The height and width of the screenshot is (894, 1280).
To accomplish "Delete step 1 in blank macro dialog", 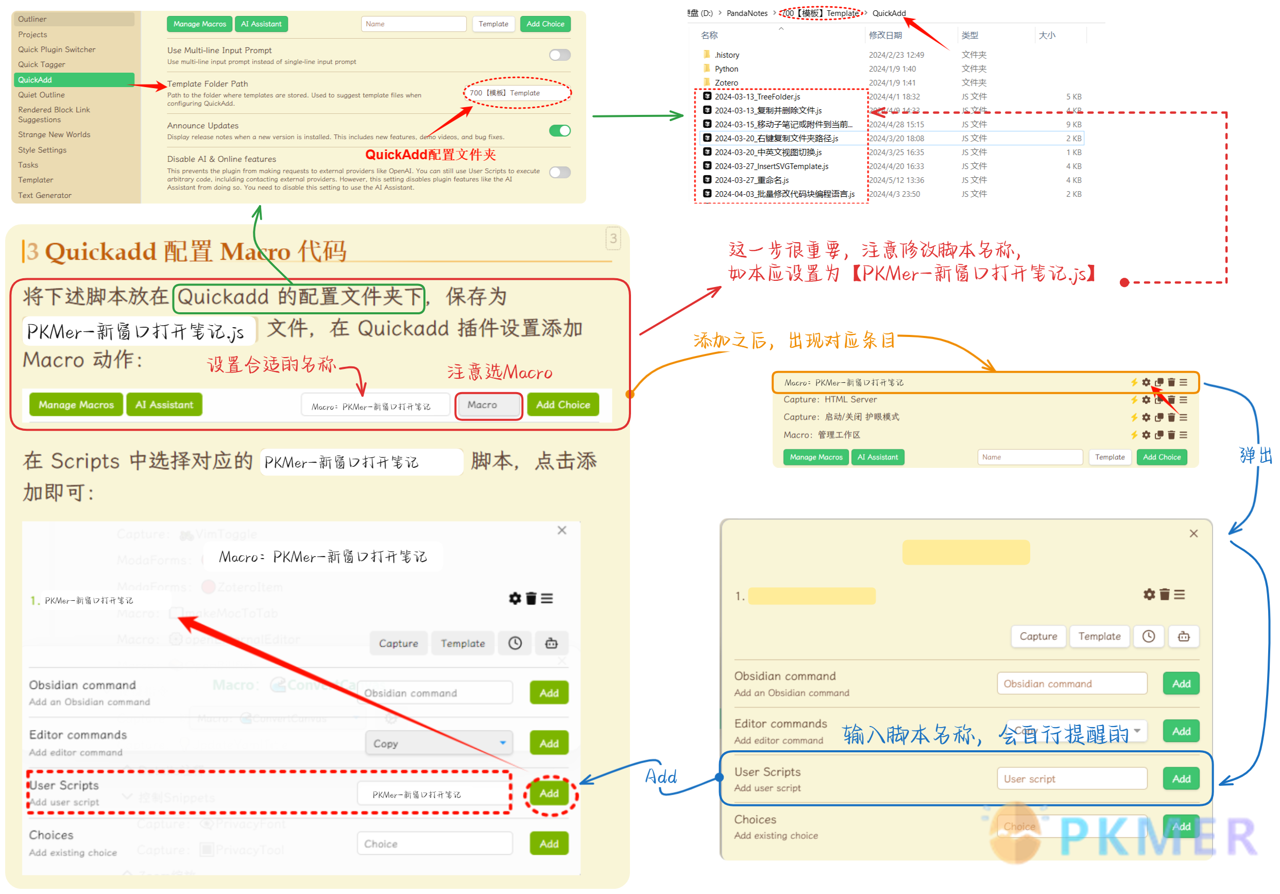I will 1165,594.
